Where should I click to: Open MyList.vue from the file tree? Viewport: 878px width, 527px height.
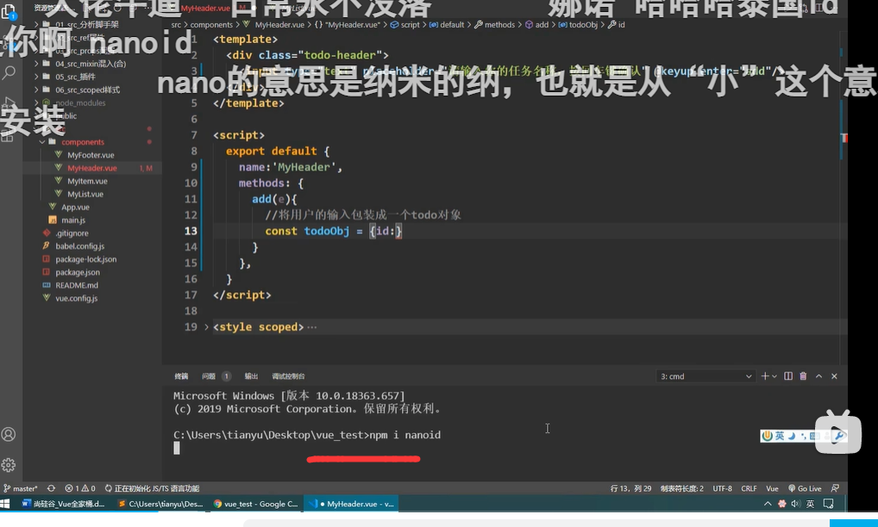click(85, 194)
